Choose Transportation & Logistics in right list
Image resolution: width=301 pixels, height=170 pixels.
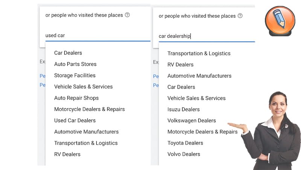(x=199, y=53)
